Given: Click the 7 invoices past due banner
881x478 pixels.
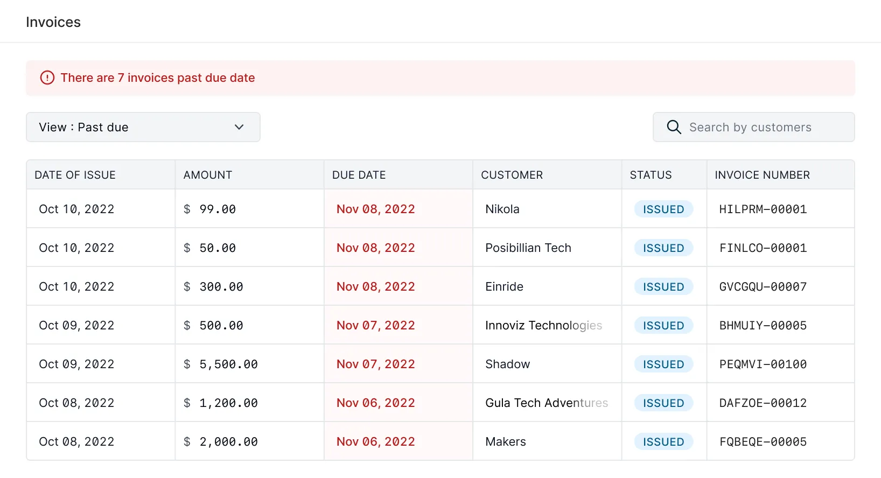Looking at the screenshot, I should coord(157,78).
